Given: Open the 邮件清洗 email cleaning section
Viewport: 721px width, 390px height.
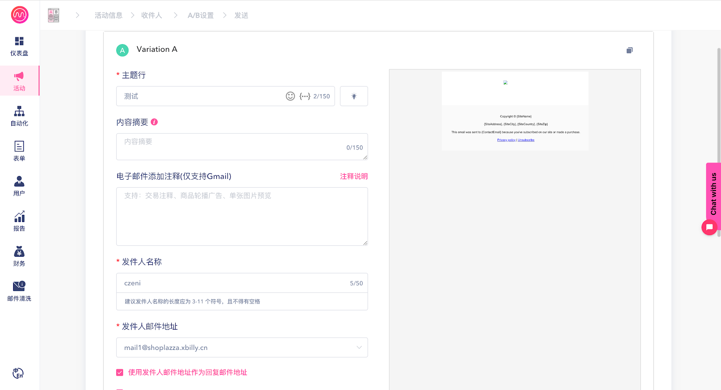Looking at the screenshot, I should (19, 291).
